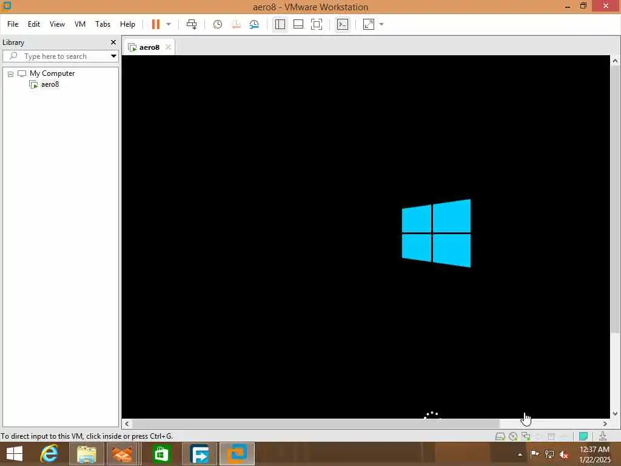The height and width of the screenshot is (466, 621).
Task: Click the green message log status icon
Action: point(583,436)
